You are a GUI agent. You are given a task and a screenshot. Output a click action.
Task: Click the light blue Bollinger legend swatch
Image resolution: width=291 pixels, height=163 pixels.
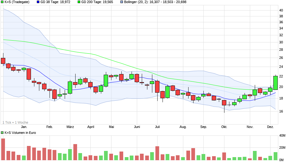(122, 2)
